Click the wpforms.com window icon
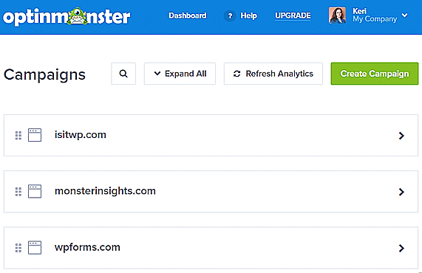422x273 pixels. (35, 247)
